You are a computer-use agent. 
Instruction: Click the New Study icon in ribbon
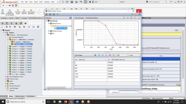(3, 12)
